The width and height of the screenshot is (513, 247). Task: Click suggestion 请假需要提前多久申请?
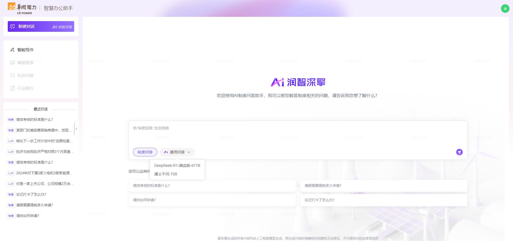(383, 186)
